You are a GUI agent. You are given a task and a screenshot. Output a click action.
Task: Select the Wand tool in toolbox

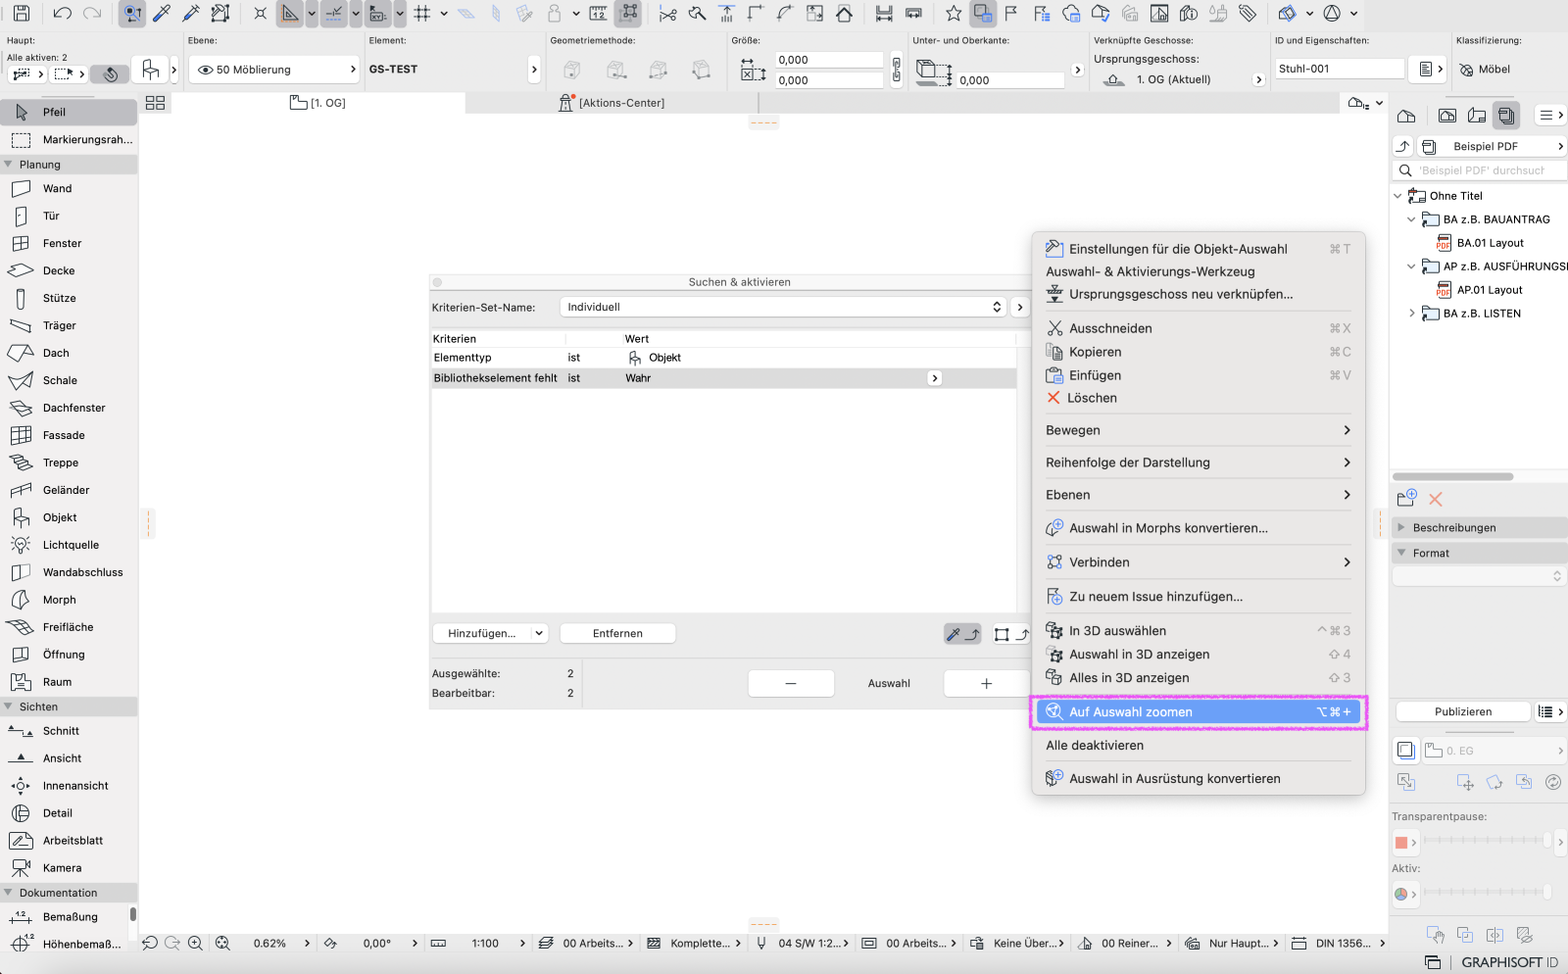tap(57, 188)
